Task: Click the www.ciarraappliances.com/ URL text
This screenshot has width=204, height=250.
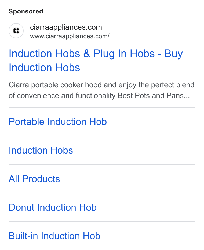Action: [70, 36]
